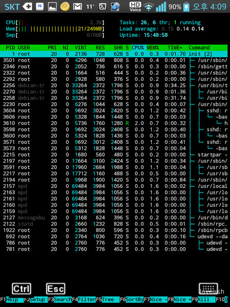Open F1 Help in htop

(12, 299)
